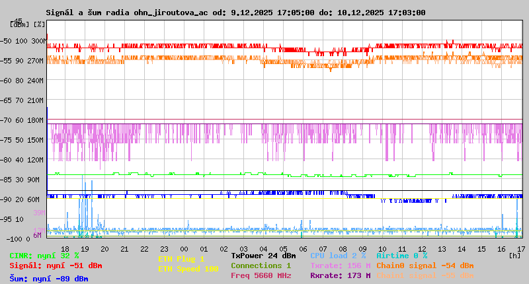Screen dimensions: 529x284
Task: Click the '09' hour label on time axis
Action: (x=362, y=249)
